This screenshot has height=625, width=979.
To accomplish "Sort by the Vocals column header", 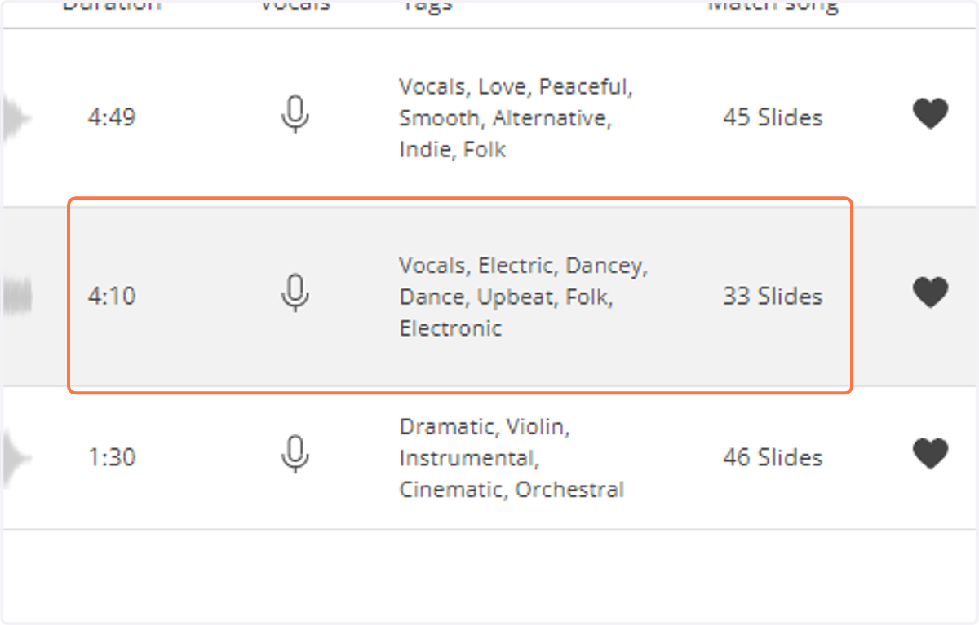I will click(x=295, y=6).
